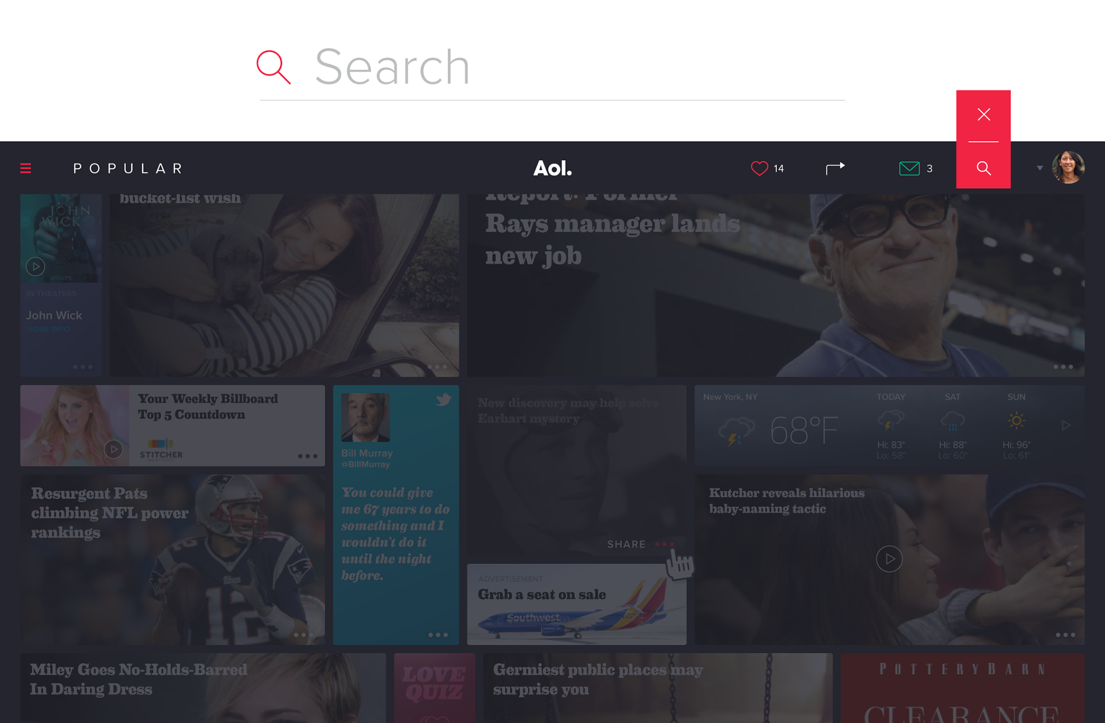Play the John Wick trailer
1105x723 pixels.
(x=36, y=266)
